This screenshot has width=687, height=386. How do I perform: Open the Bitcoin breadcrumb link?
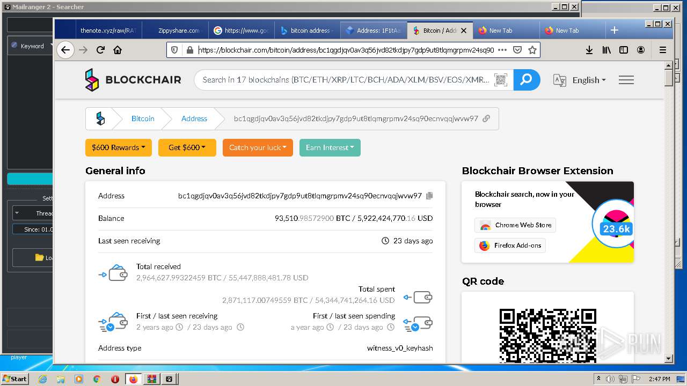(143, 118)
